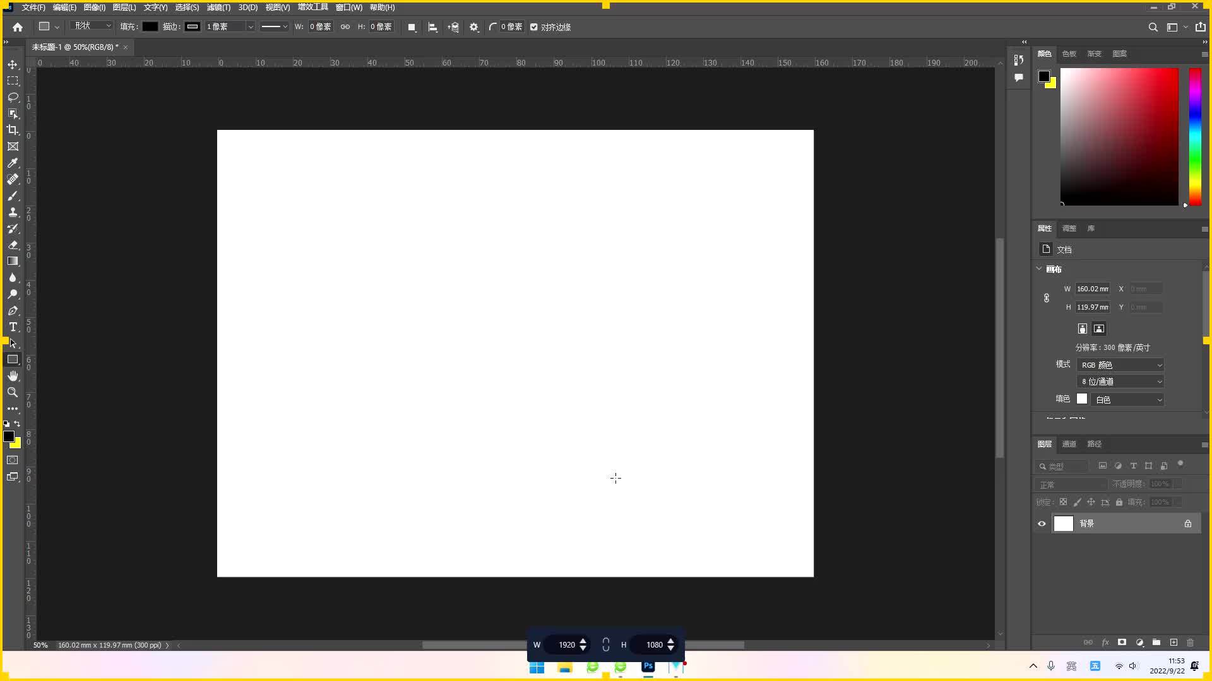
Task: Hide the 背景 layer
Action: tap(1042, 523)
